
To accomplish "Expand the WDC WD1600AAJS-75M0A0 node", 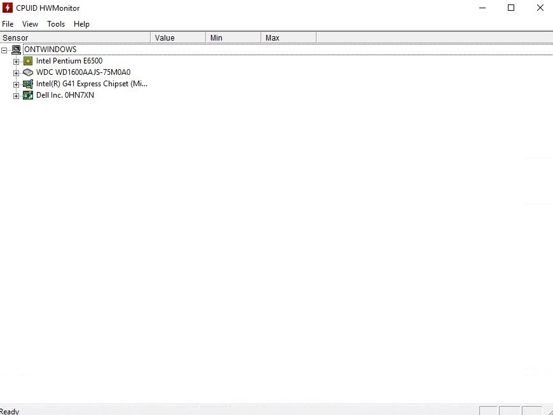I will [16, 73].
